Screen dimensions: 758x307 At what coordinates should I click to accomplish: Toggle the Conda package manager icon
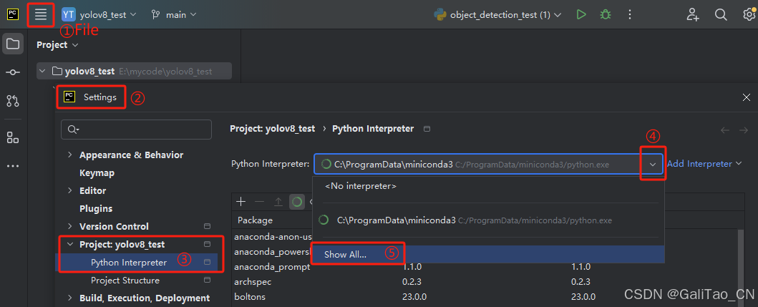[x=297, y=202]
